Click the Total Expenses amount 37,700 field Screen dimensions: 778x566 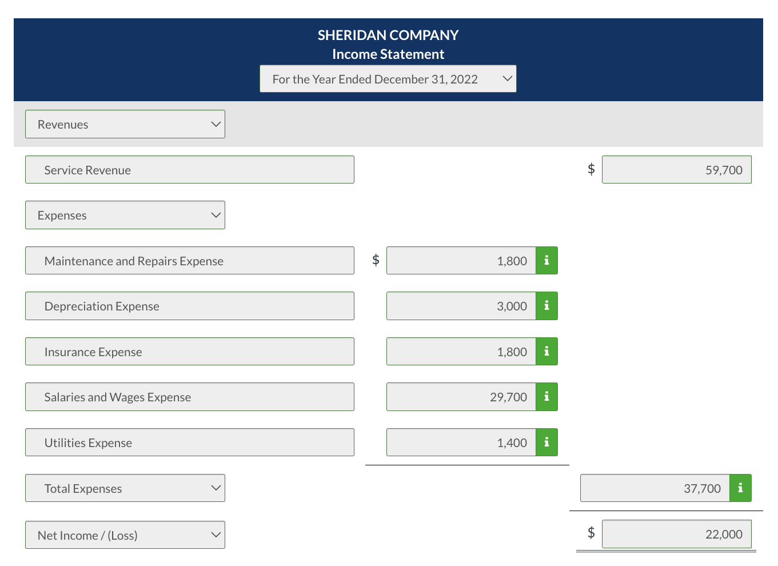(655, 488)
